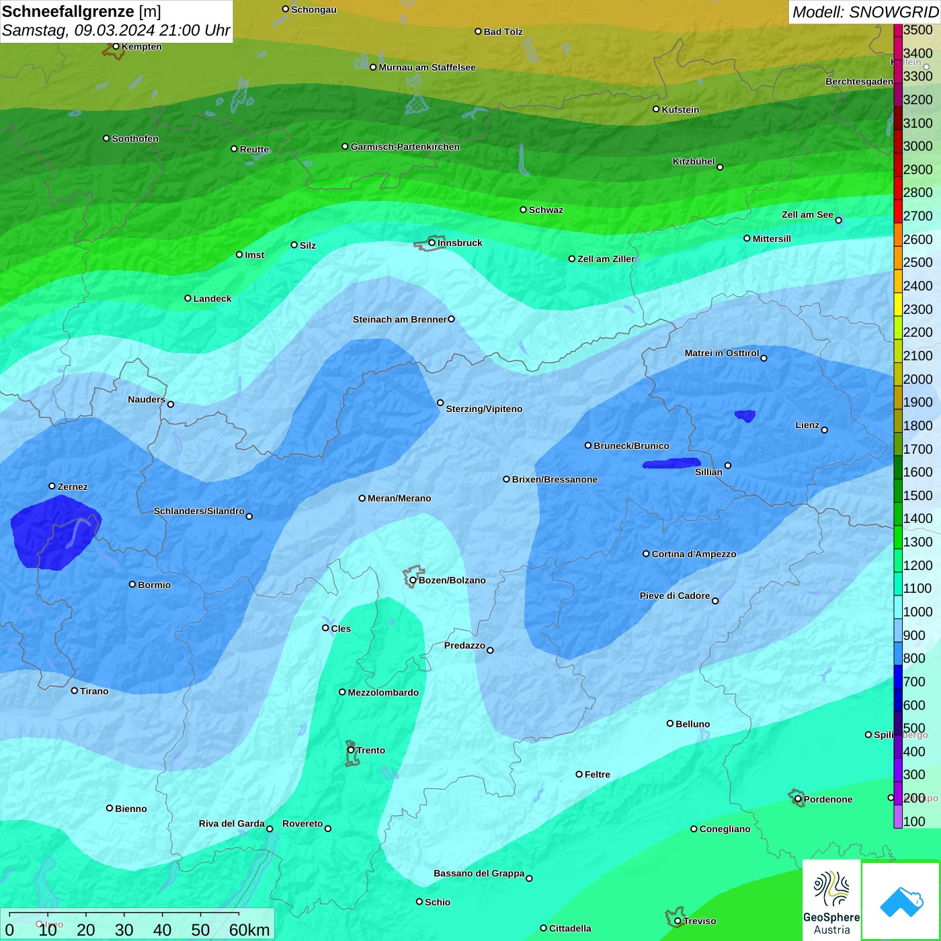Click the Bad Tölz location dot
This screenshot has width=941, height=941.
(x=478, y=32)
